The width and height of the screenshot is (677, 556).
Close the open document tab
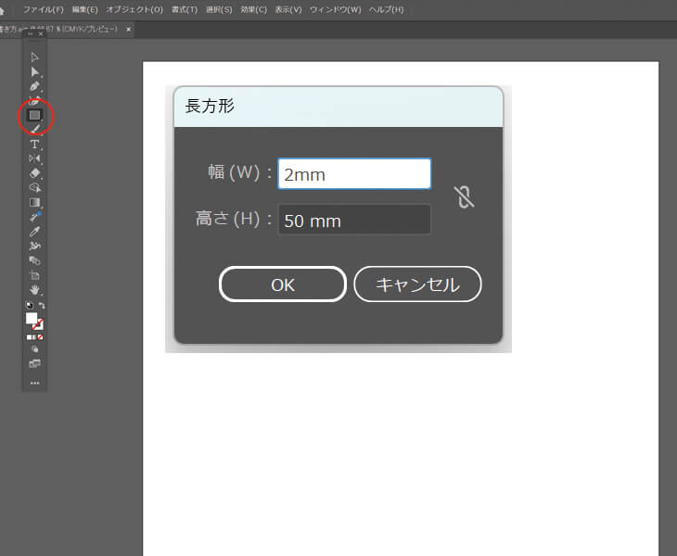tap(128, 30)
